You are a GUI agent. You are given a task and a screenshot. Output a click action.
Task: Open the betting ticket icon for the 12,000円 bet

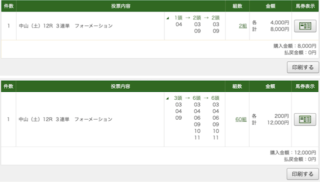tap(305, 119)
